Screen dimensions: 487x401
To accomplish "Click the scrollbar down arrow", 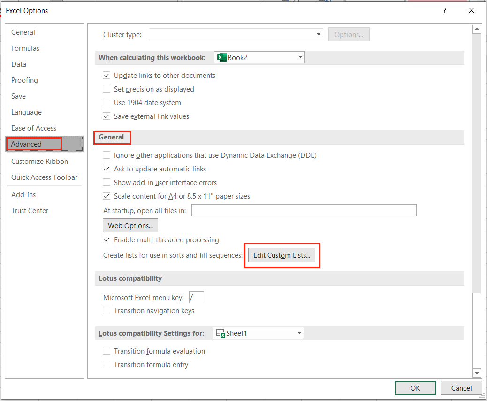I will tap(477, 373).
